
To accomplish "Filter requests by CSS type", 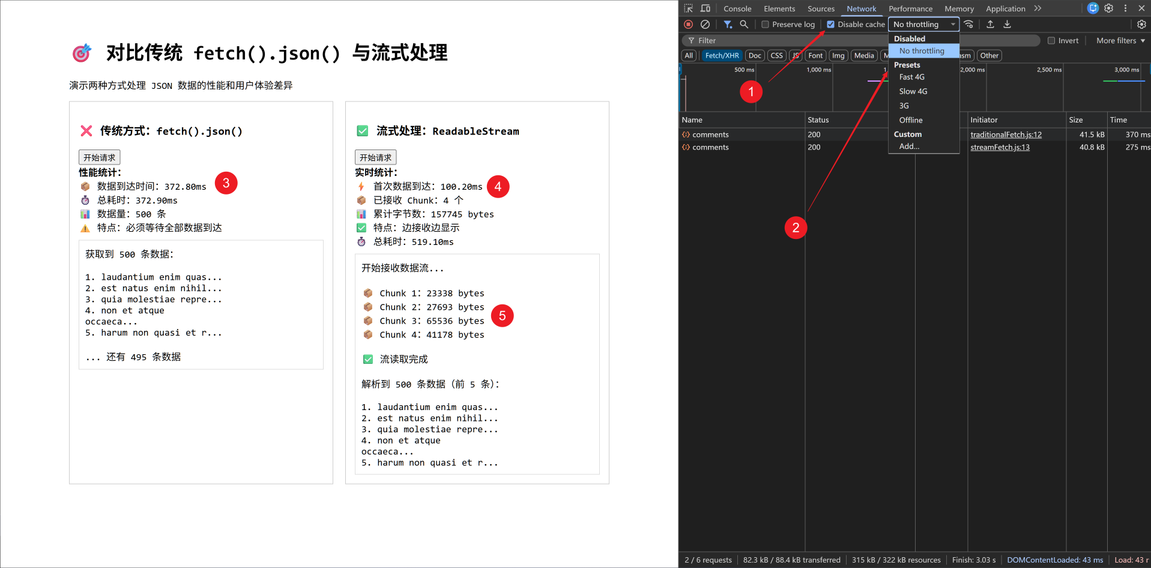I will click(x=776, y=56).
